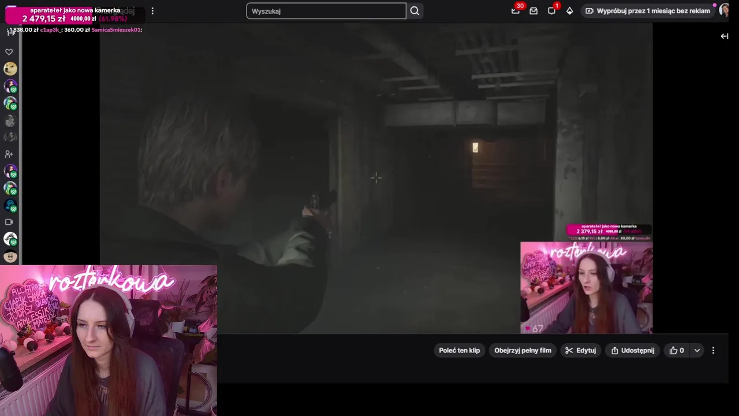Click the clip video player area
The image size is (739, 416).
click(x=376, y=179)
